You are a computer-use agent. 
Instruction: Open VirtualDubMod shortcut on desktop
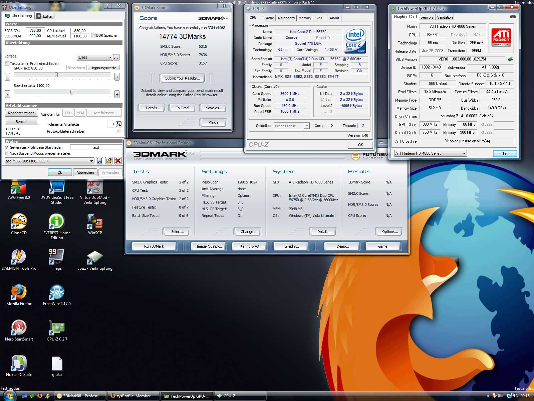[x=95, y=192]
